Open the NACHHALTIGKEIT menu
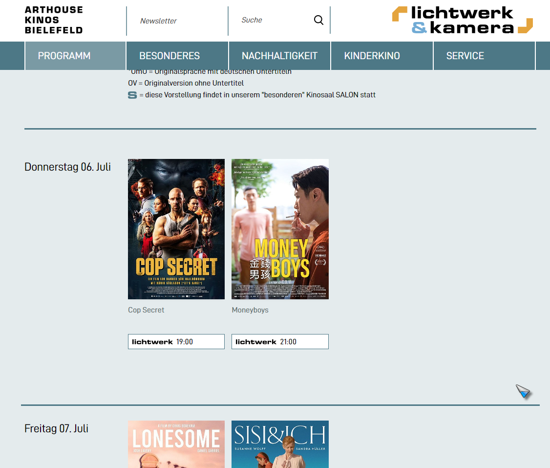This screenshot has height=468, width=550. tap(279, 56)
